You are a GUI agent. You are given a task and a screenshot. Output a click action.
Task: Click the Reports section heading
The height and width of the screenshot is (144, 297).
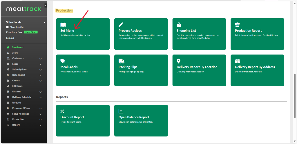pyautogui.click(x=62, y=97)
